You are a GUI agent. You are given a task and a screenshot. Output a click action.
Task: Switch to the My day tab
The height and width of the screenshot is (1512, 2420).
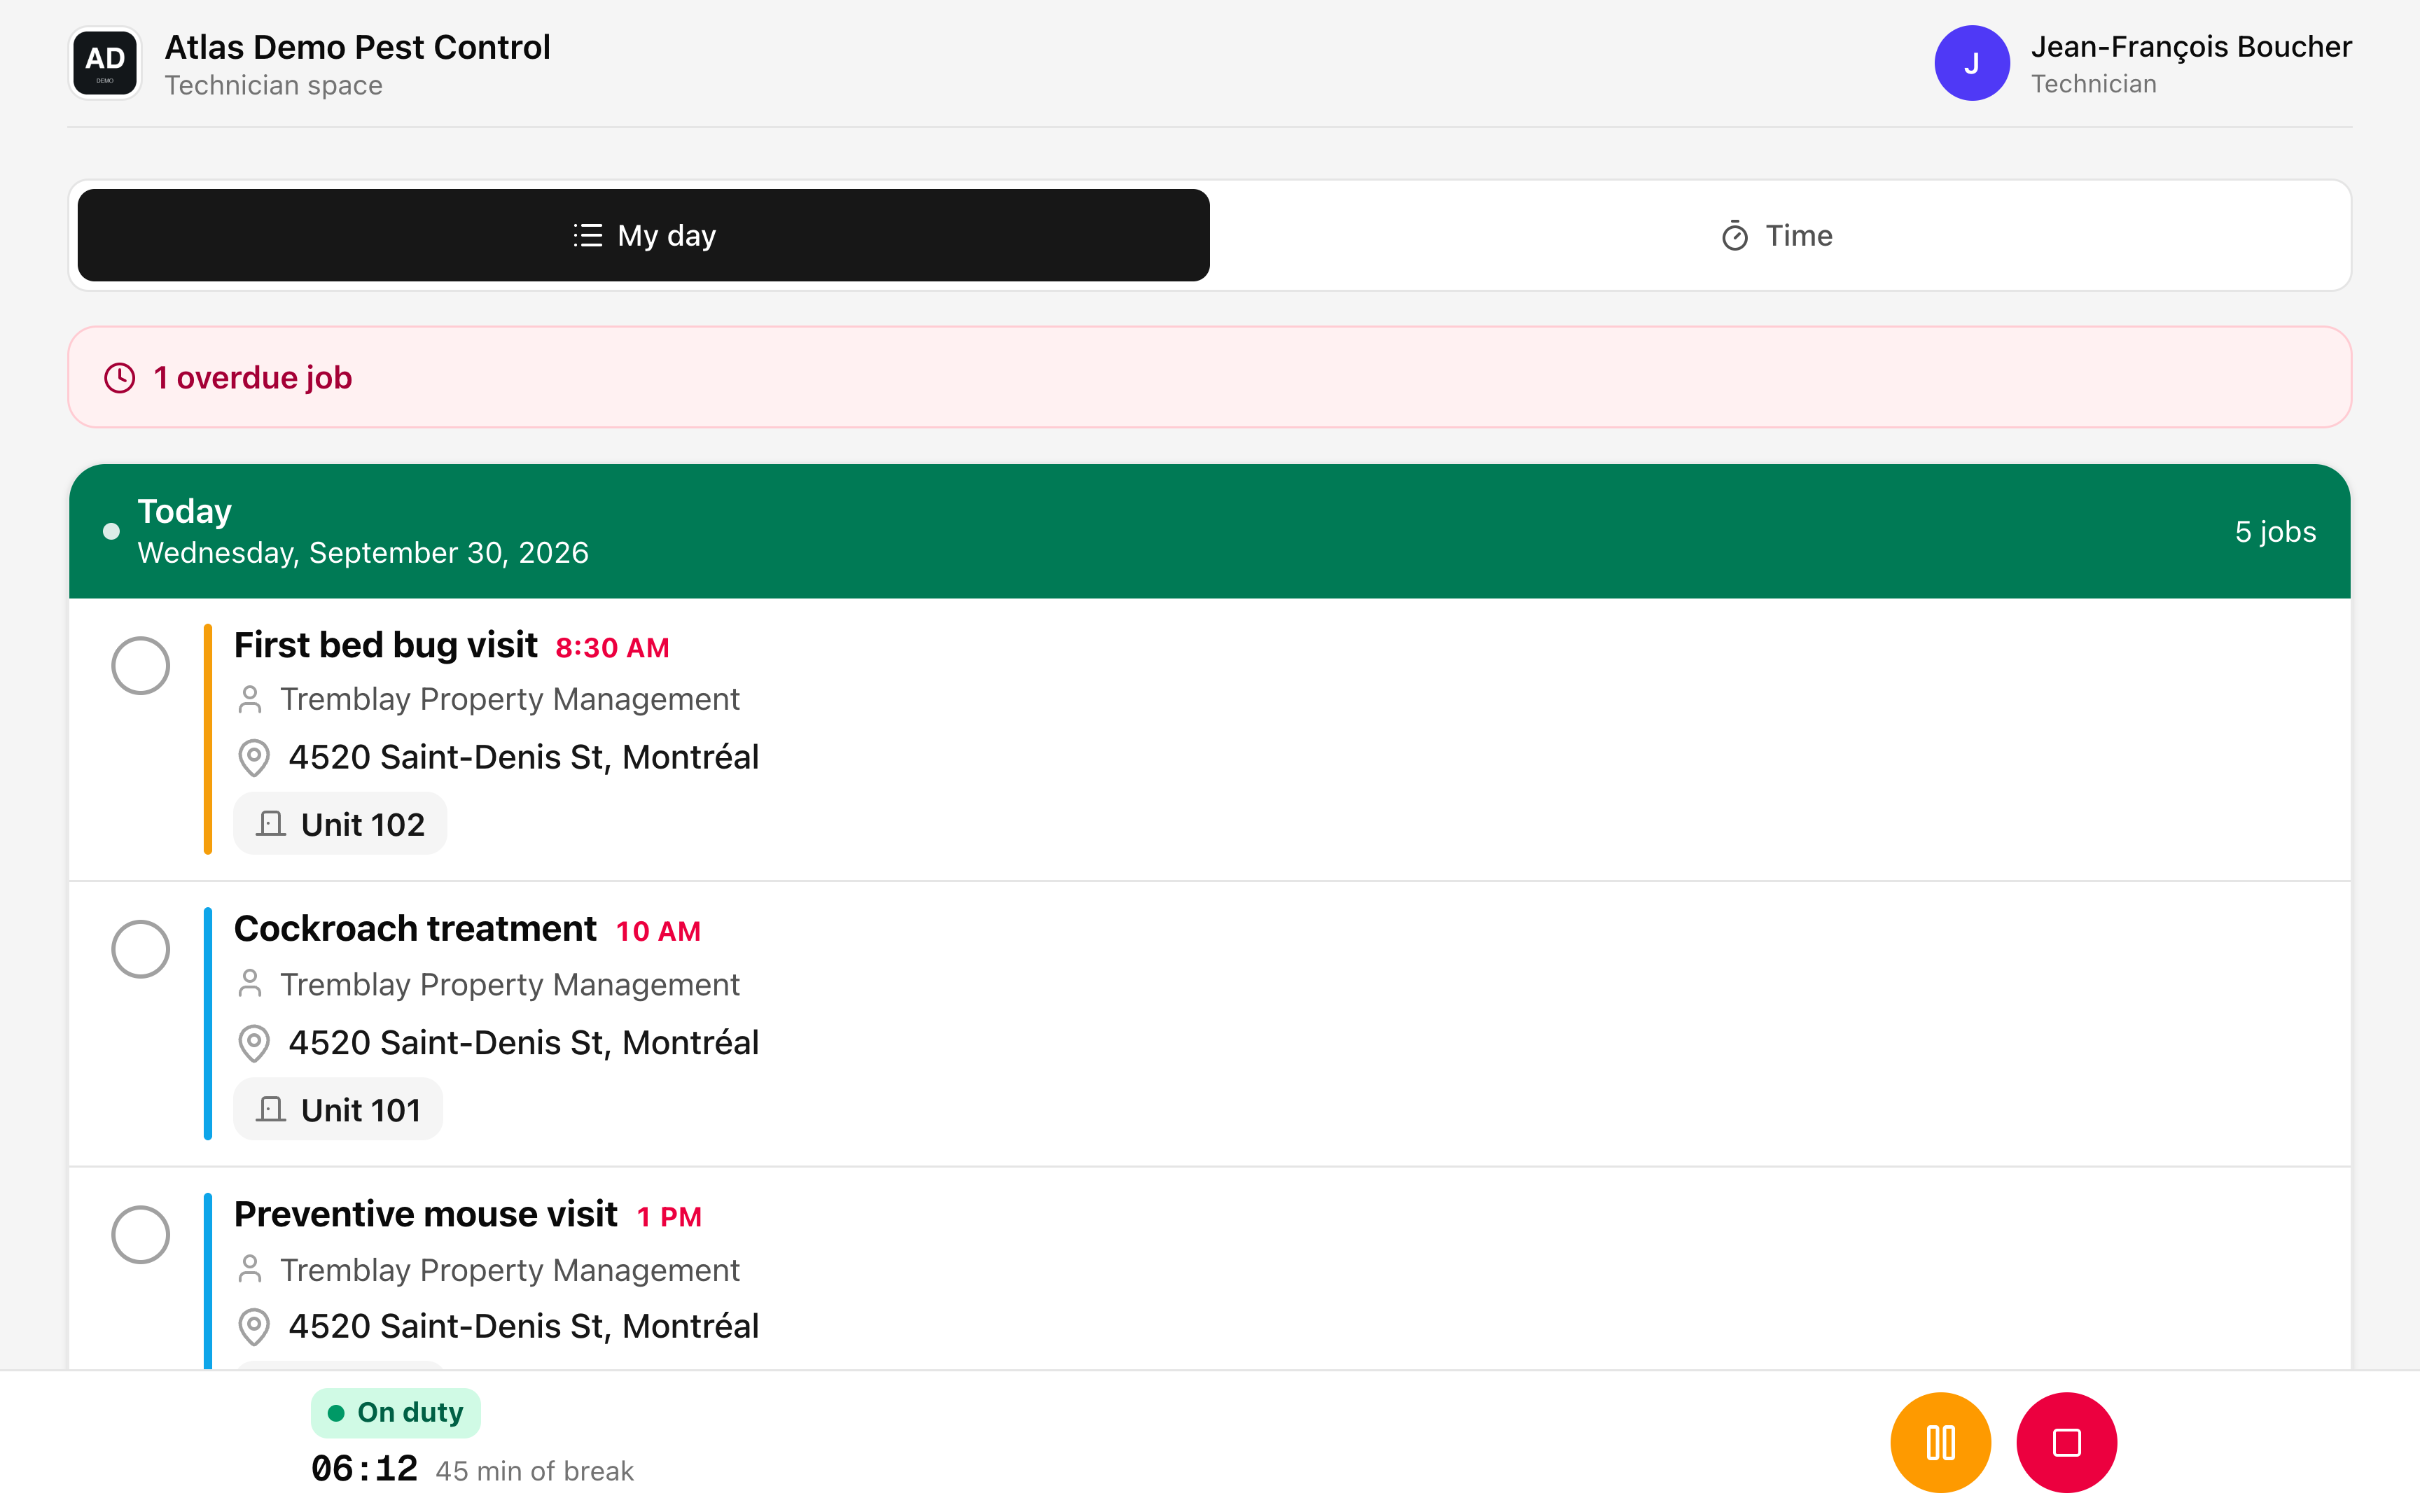click(643, 235)
